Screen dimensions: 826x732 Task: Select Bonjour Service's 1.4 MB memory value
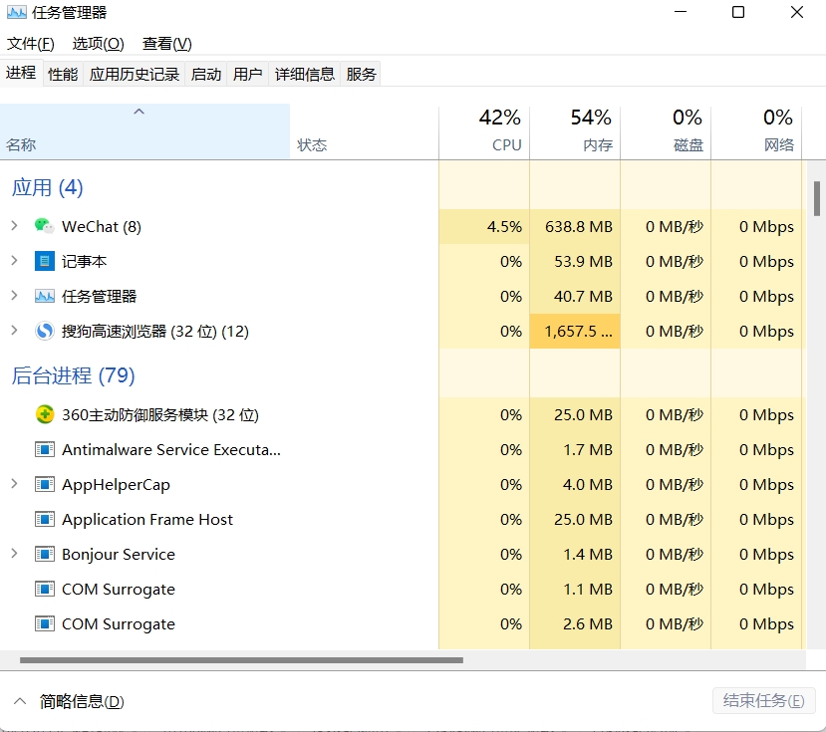point(587,554)
